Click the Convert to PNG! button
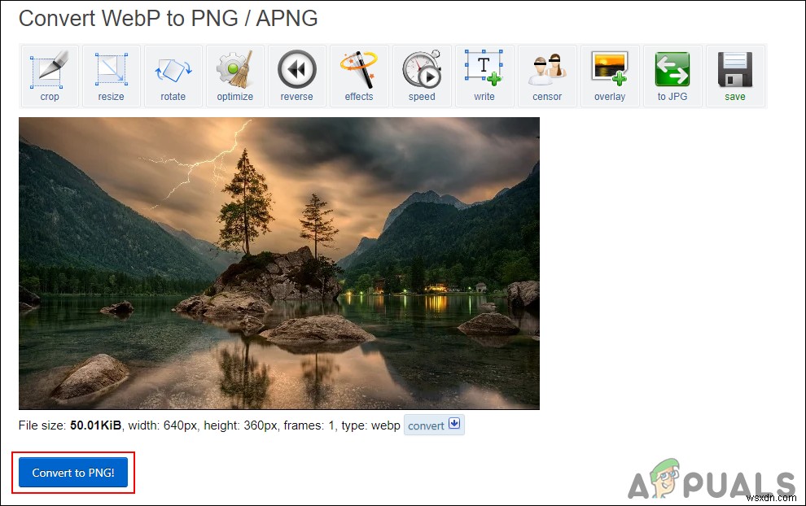The image size is (806, 506). click(72, 472)
